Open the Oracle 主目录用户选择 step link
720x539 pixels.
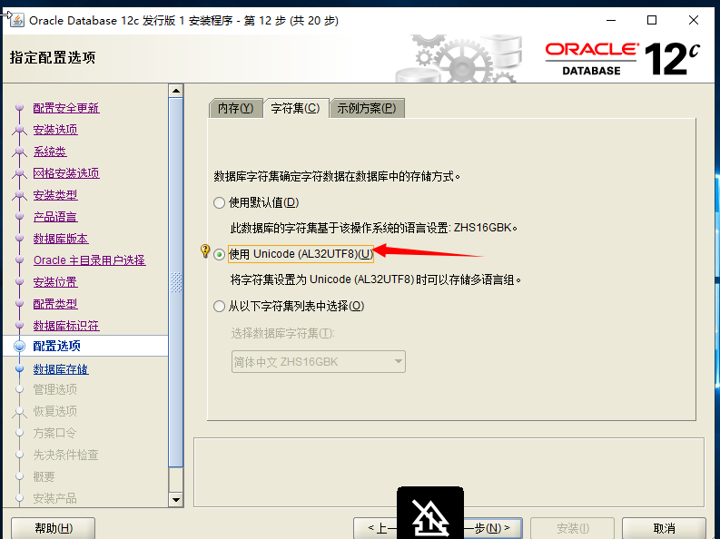point(90,260)
